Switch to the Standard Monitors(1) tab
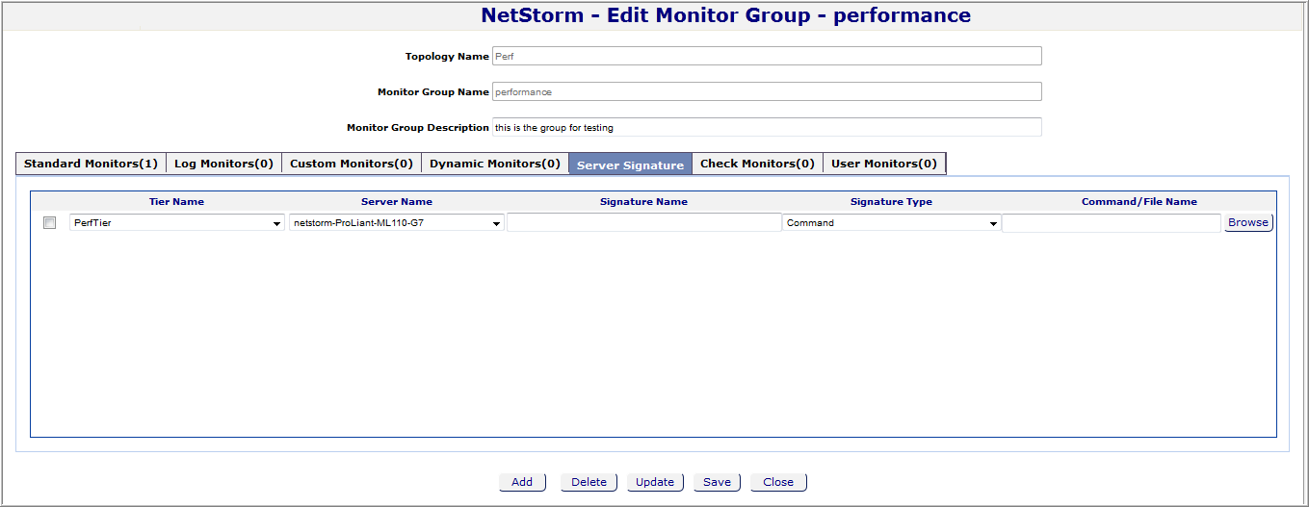This screenshot has width=1309, height=507. pyautogui.click(x=91, y=164)
